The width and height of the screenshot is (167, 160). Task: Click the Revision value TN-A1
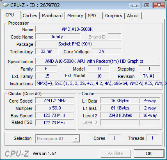pos(149,76)
